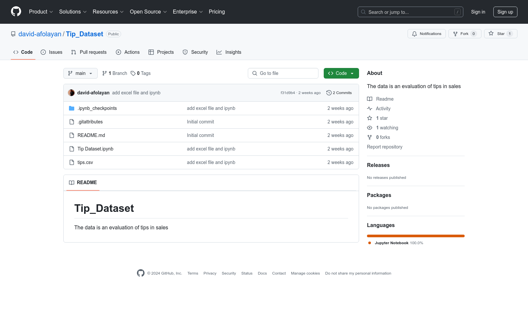
Task: Open the Tip Dataset.ipynb file
Action: pos(95,149)
